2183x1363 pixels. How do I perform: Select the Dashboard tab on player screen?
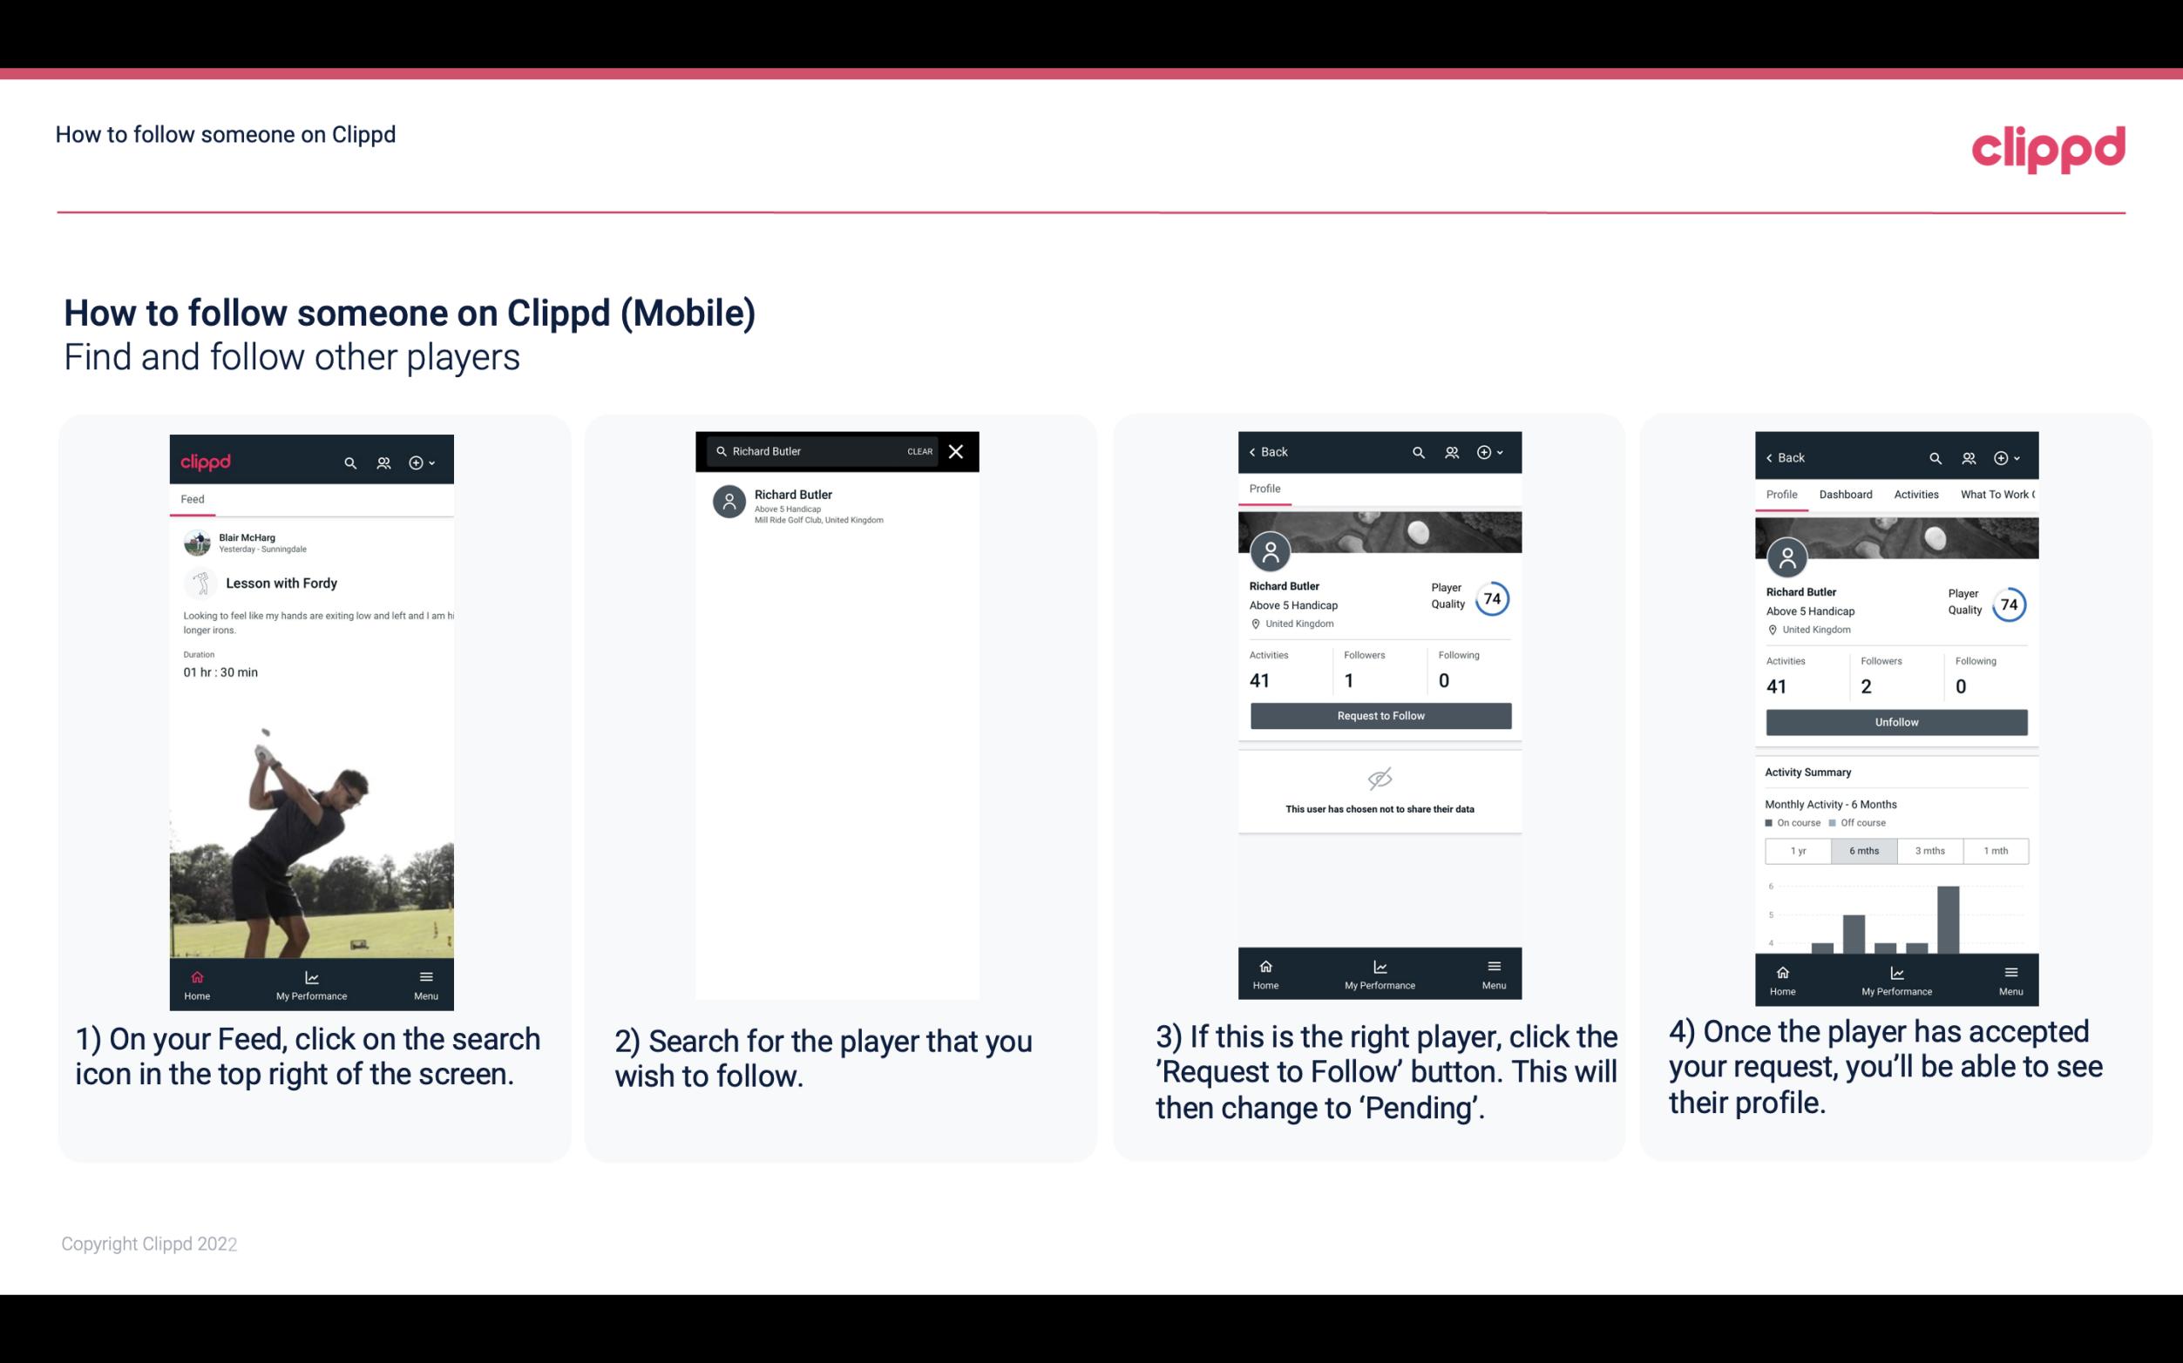coord(1847,493)
